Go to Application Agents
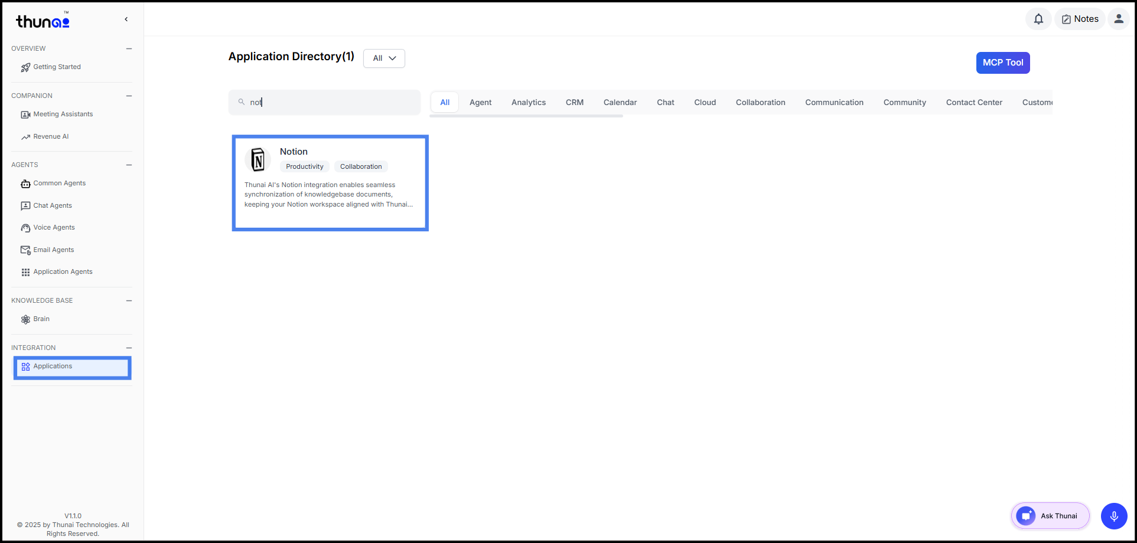This screenshot has width=1137, height=543. [63, 272]
